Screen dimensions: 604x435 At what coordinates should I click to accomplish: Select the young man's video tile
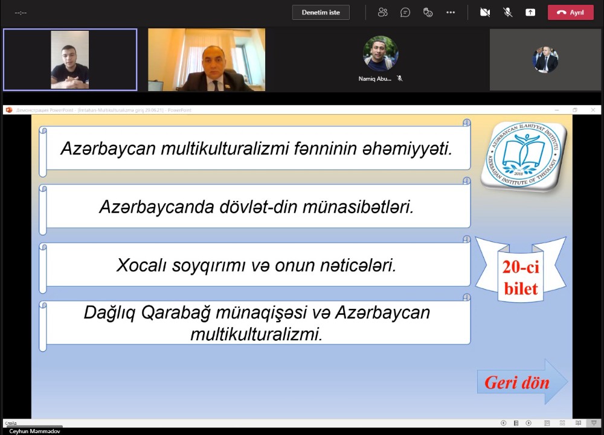pos(70,60)
